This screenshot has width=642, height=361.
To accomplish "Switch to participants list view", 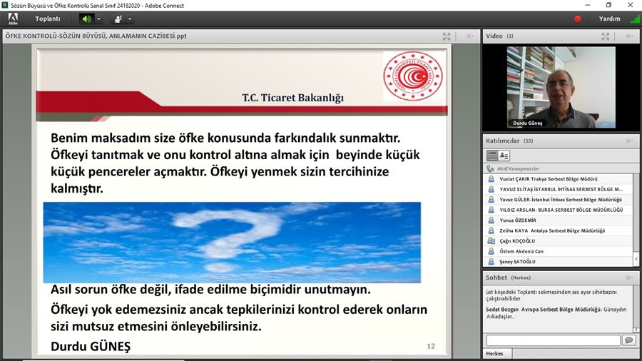I will (492, 156).
